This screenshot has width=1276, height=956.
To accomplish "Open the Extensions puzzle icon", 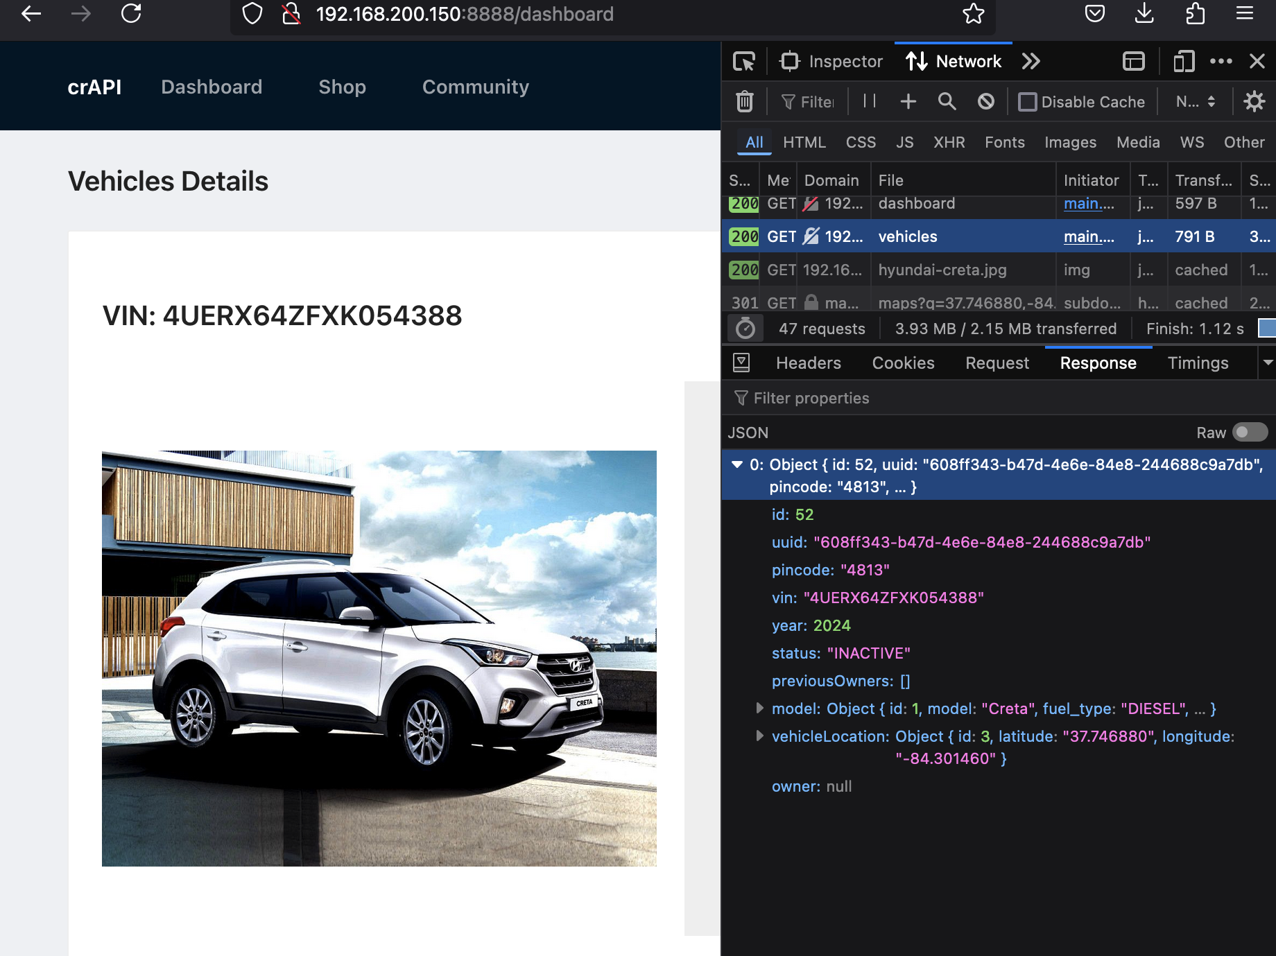I will (1195, 14).
